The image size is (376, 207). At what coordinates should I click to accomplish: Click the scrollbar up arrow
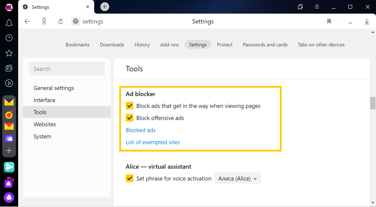373,32
